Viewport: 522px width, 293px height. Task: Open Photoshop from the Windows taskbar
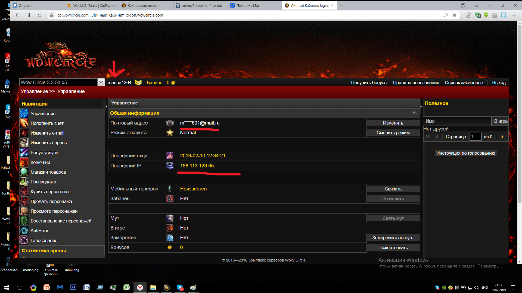[x=73, y=287]
